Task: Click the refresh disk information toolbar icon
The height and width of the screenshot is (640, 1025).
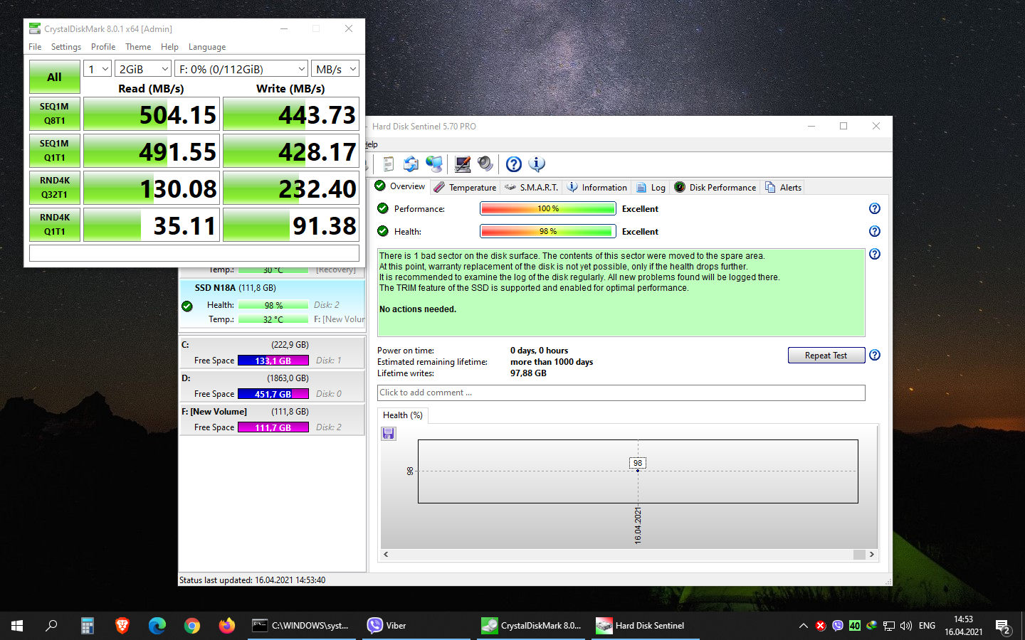Action: click(411, 164)
